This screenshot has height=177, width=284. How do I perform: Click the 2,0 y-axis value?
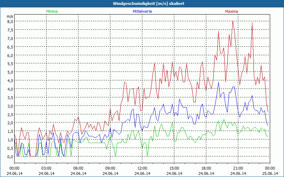coord(10,123)
